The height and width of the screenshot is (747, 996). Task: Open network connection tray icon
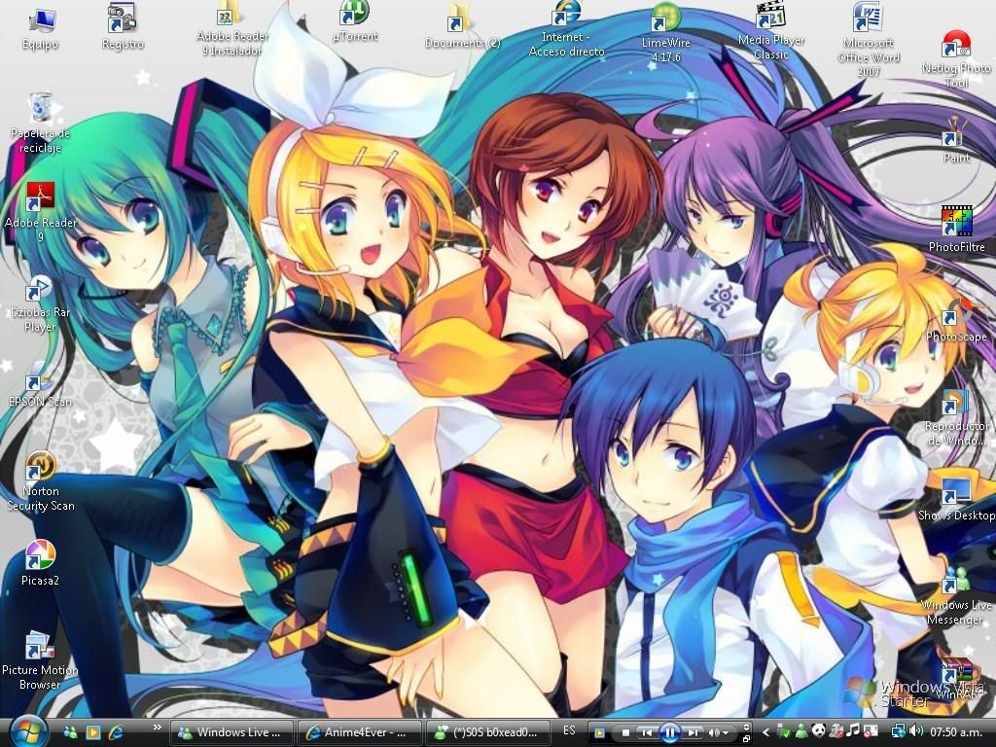pos(898,731)
